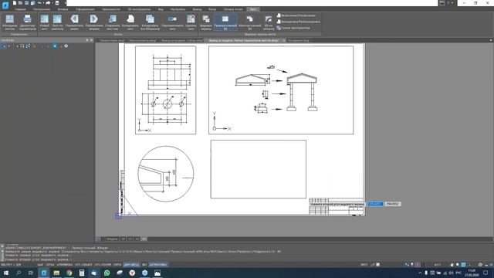Close the Свойства properties panel
494x278 pixels.
[92, 40]
